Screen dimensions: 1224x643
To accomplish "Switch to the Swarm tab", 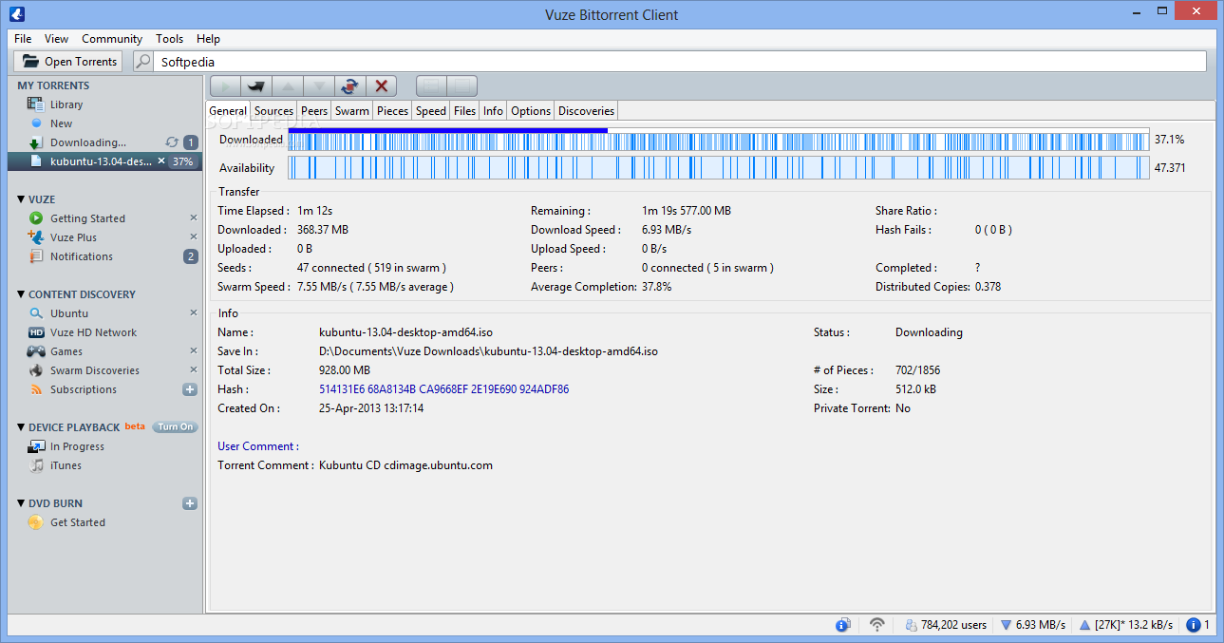I will pyautogui.click(x=352, y=111).
